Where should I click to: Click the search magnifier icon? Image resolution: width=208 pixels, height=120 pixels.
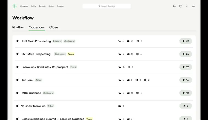click(x=99, y=6)
